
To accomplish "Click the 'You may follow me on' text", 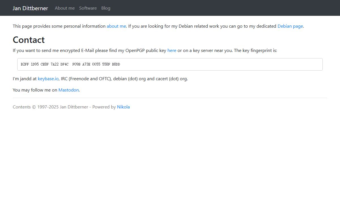I will point(35,90).
